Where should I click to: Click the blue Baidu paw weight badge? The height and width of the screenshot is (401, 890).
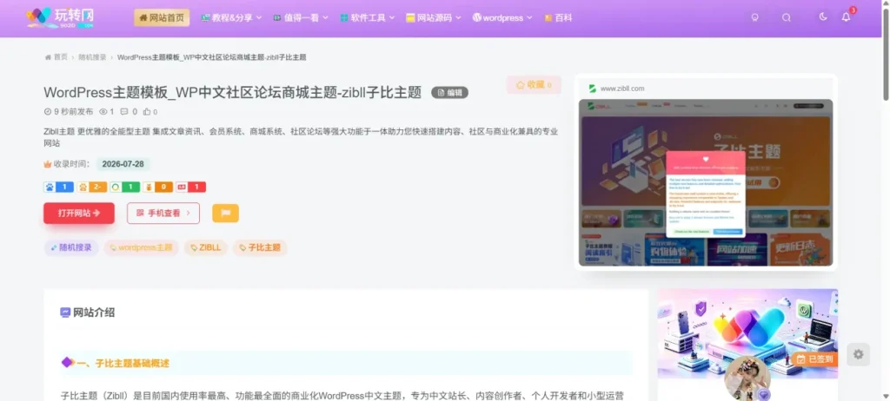[58, 187]
